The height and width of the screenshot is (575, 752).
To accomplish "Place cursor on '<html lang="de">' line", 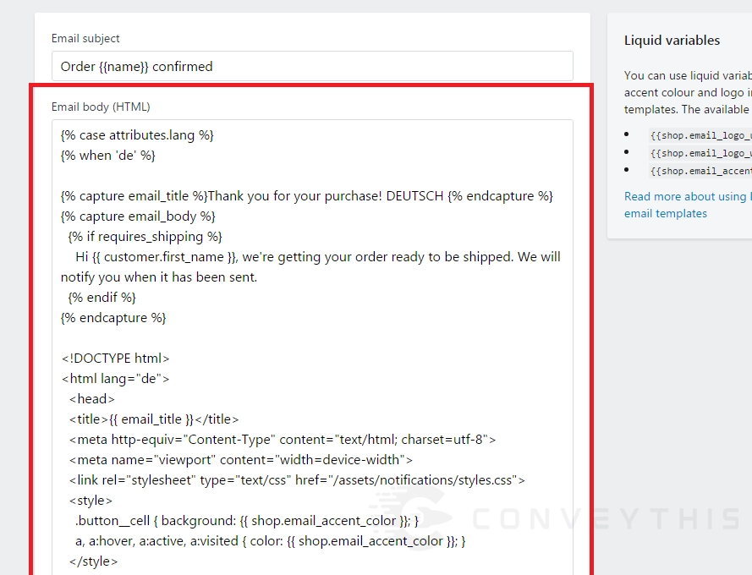I will [116, 379].
